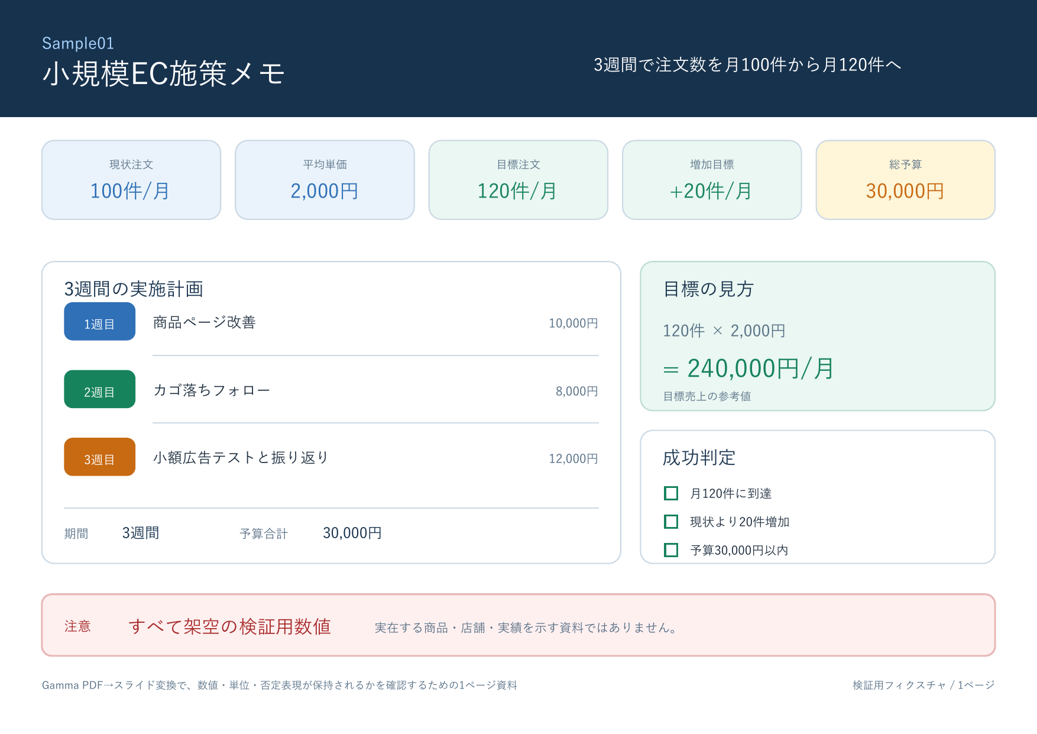Image resolution: width=1037 pixels, height=734 pixels.
Task: Click the 予算合計 value 30,000円
Action: click(352, 533)
